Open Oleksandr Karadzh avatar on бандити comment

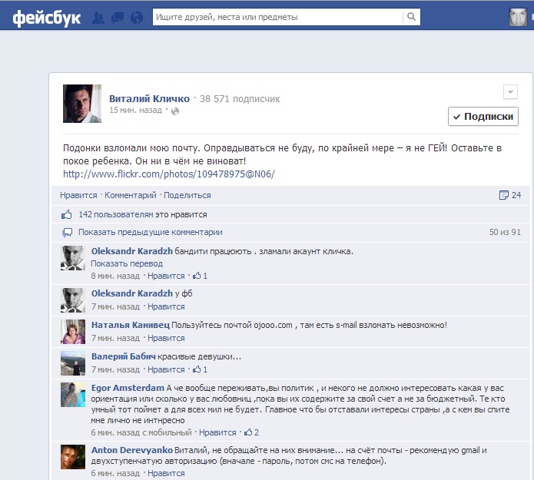coord(73,258)
